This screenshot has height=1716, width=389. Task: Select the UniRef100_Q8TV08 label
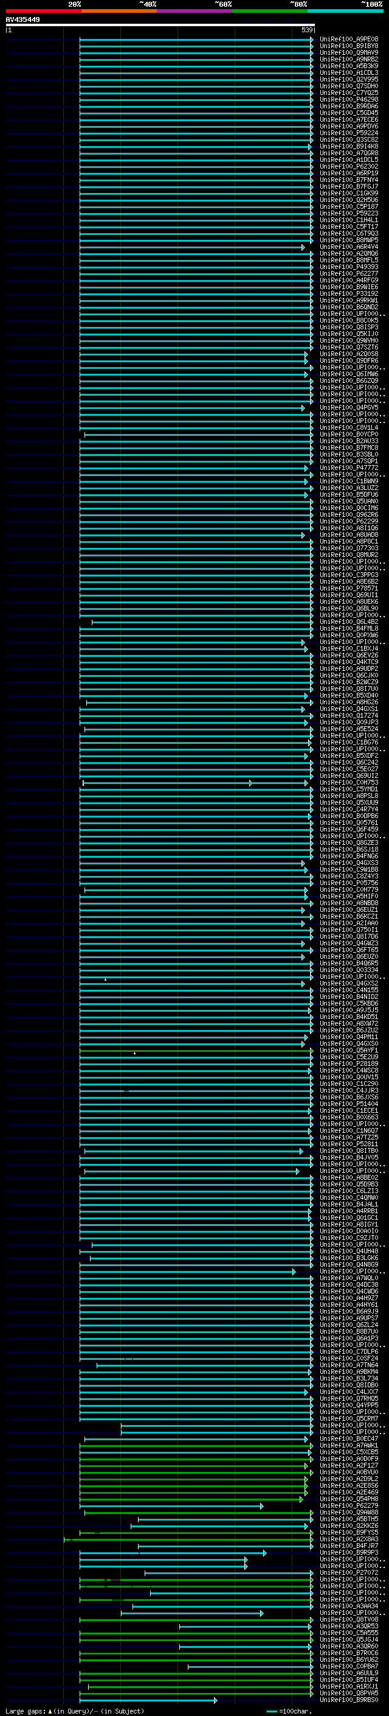(348, 1619)
